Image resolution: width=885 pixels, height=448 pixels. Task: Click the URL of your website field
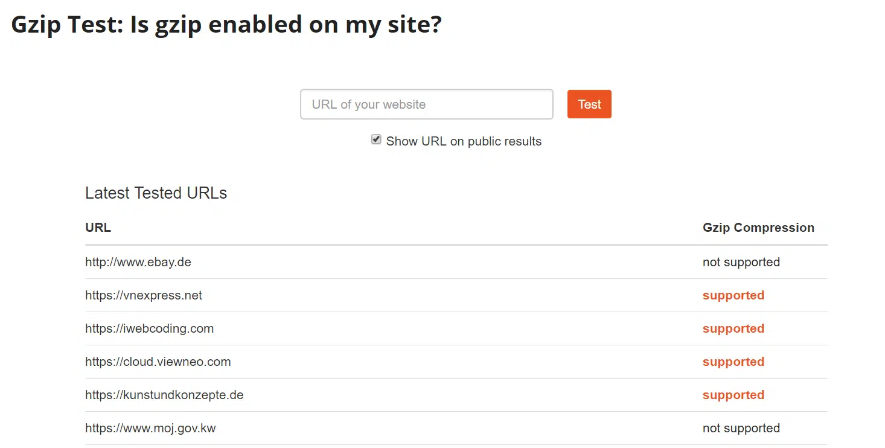[x=426, y=104]
